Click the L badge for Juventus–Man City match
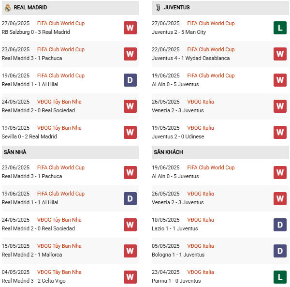Image resolution: width=290 pixels, height=287 pixels. [280, 28]
